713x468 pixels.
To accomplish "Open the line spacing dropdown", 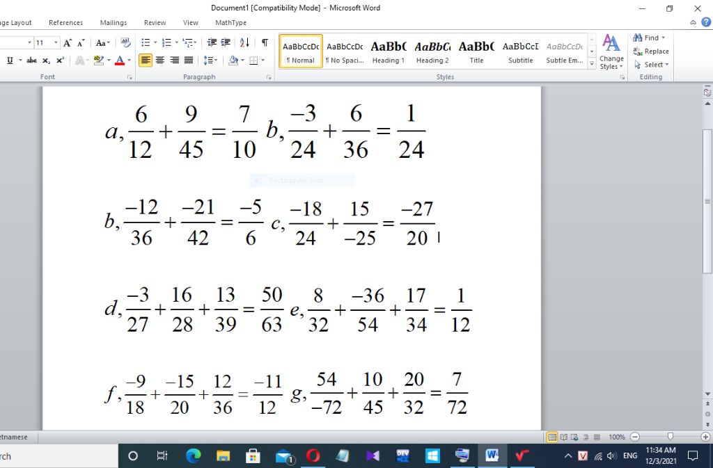I will [210, 60].
